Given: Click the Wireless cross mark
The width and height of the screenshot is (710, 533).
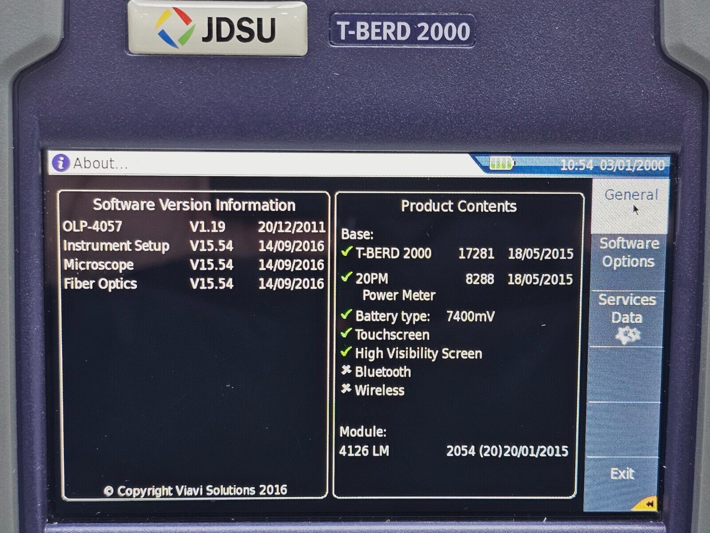Looking at the screenshot, I should click(347, 389).
